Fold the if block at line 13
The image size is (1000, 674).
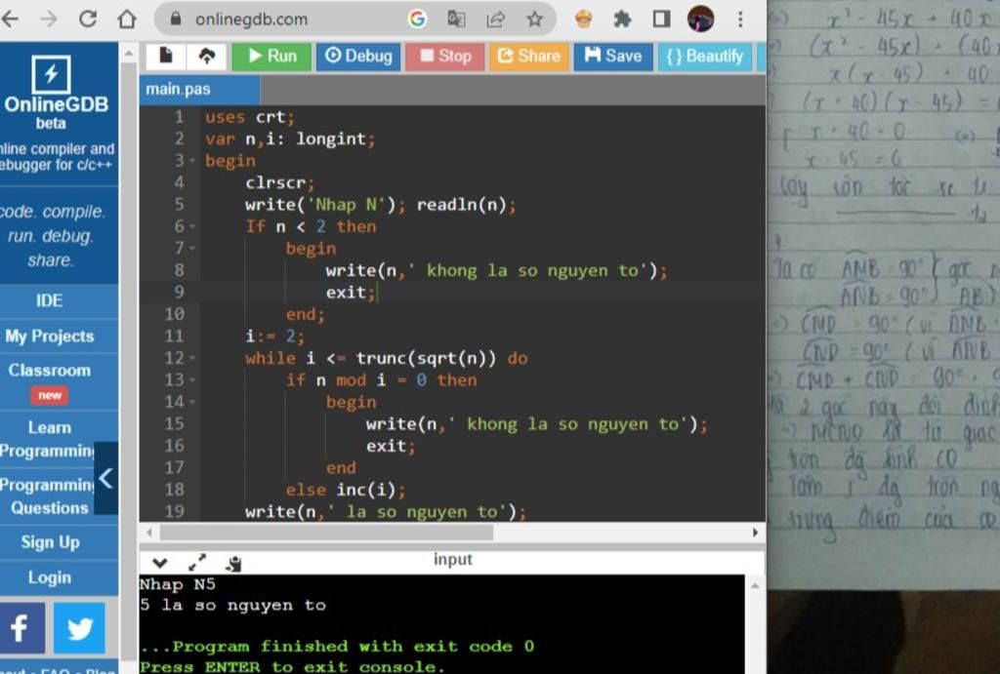(192, 380)
